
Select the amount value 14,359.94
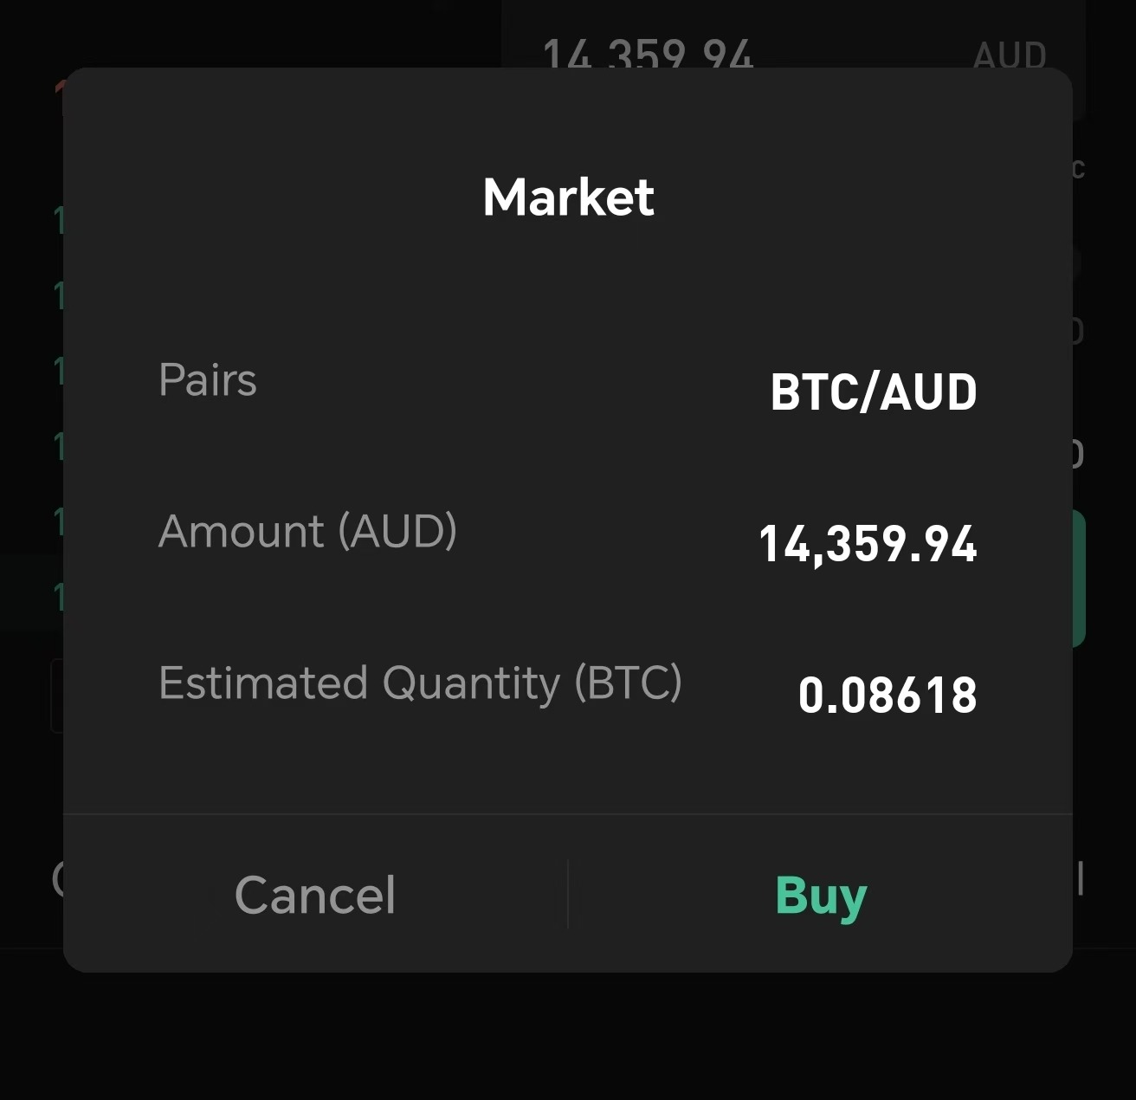tap(868, 544)
